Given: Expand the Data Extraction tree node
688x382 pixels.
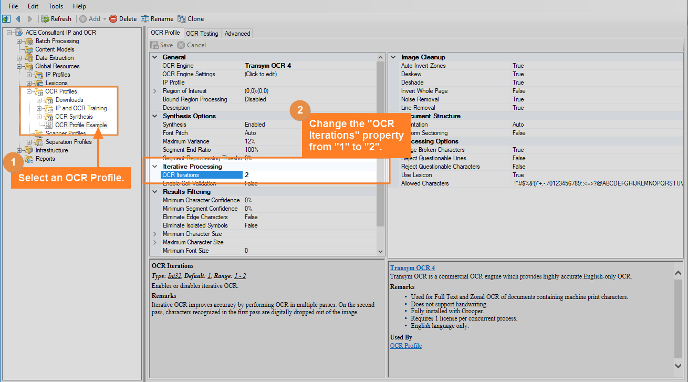Looking at the screenshot, I should (x=19, y=58).
